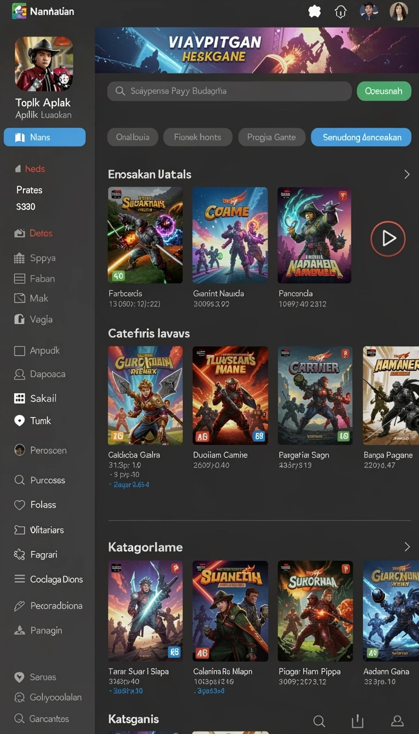
Task: Open the Pargatiai Sagn game cover
Action: 315,395
